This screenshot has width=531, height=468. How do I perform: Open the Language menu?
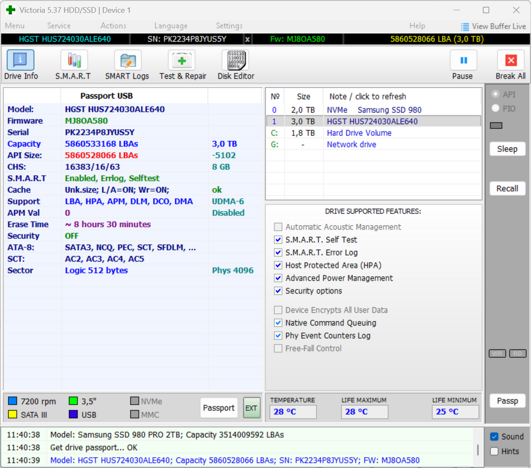tap(171, 26)
